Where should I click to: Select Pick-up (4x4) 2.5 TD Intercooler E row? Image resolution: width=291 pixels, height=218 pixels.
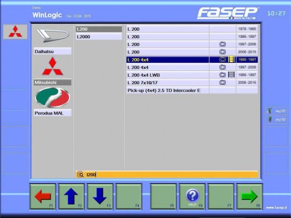click(192, 90)
